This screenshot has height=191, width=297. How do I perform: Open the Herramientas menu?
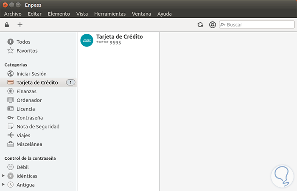pos(110,14)
